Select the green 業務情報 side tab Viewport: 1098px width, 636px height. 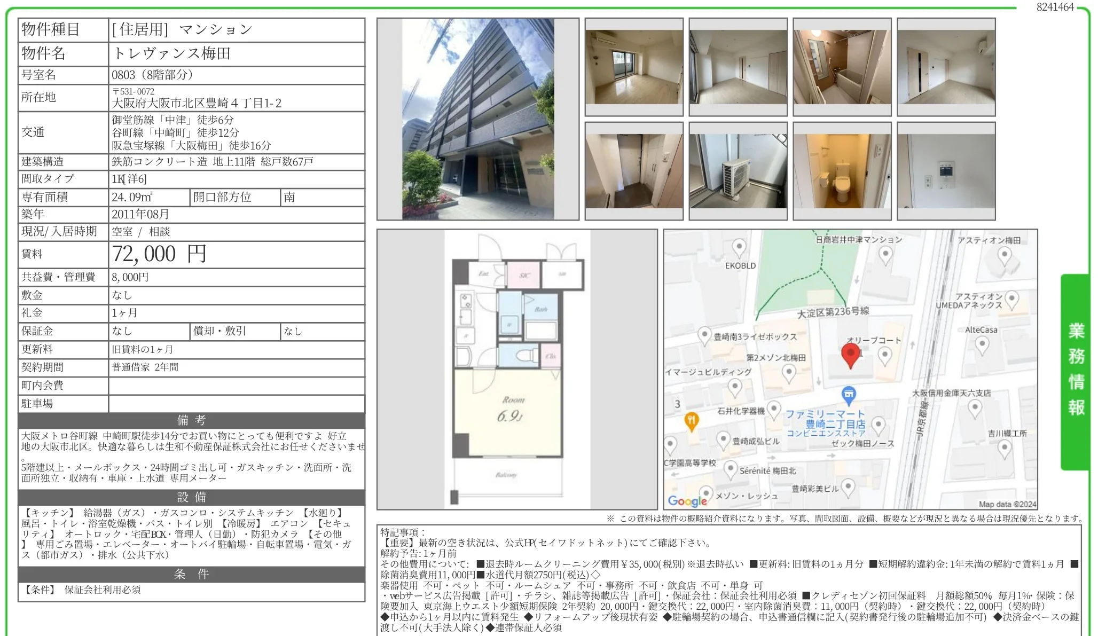(1076, 371)
